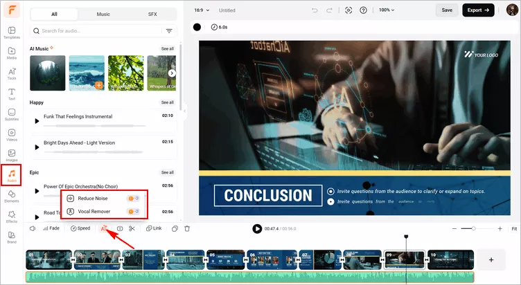
Task: Click the zoom in plus icon
Action: [500, 228]
